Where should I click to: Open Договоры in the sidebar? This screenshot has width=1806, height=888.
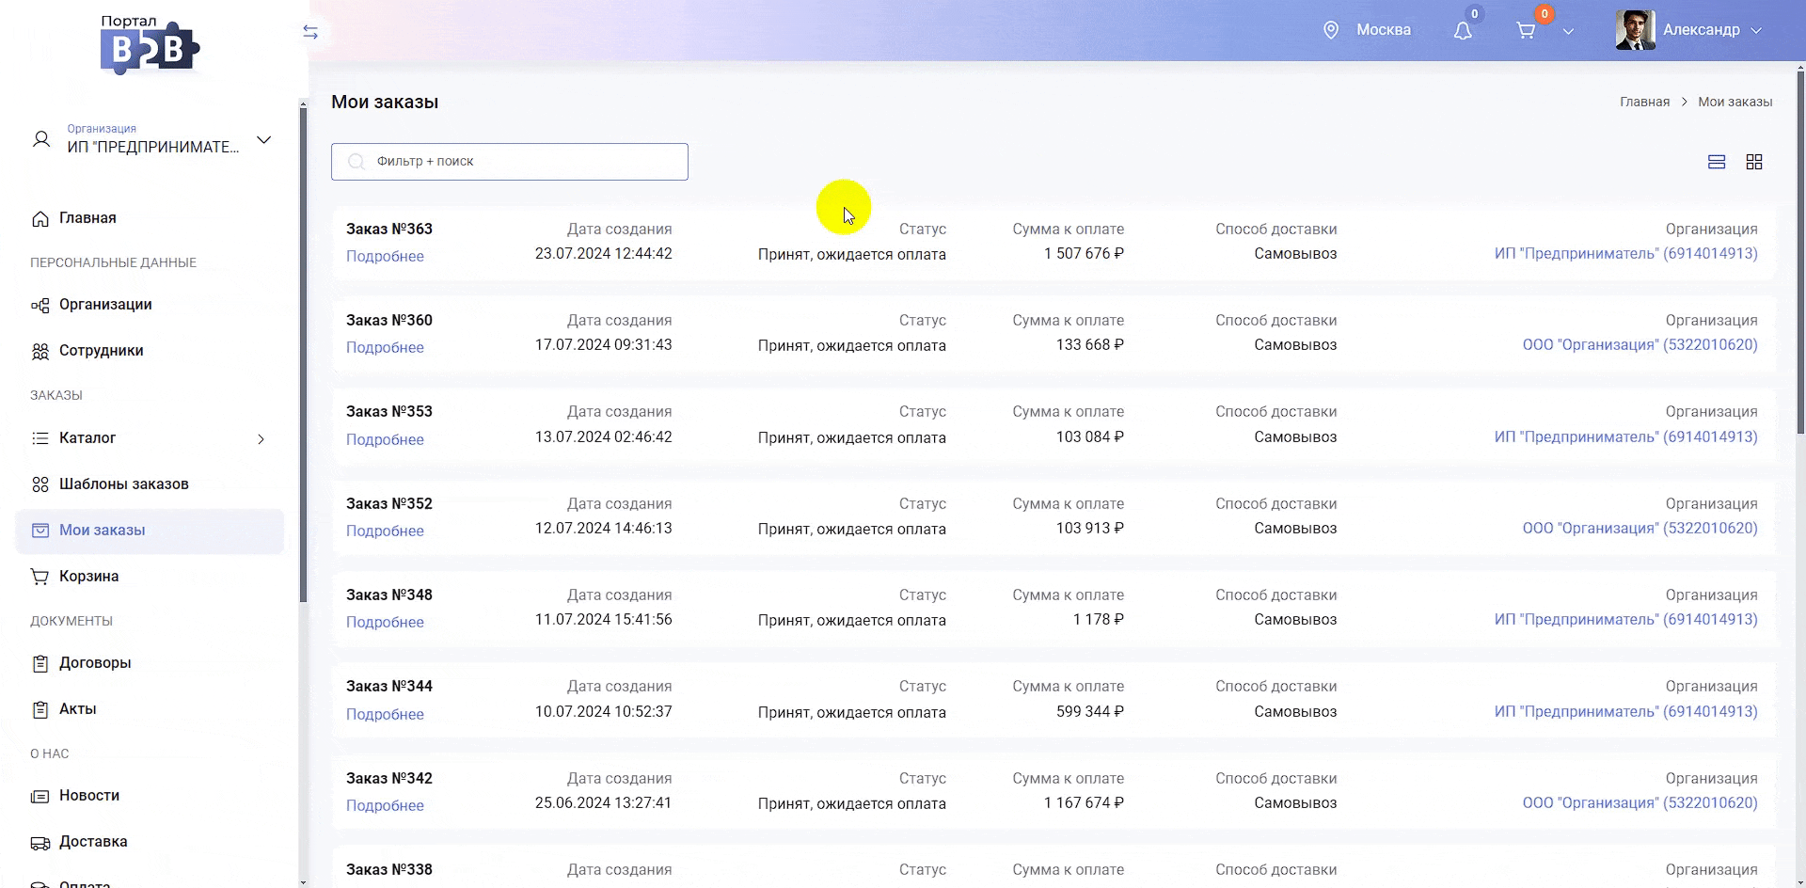pos(95,663)
